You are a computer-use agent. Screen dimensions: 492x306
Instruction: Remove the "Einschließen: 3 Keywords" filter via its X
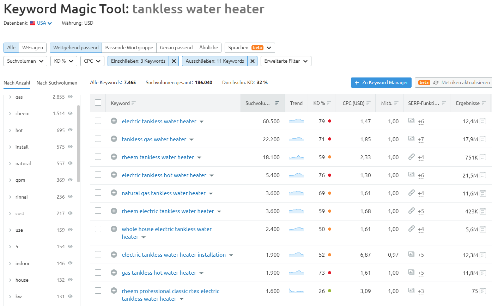click(x=173, y=61)
